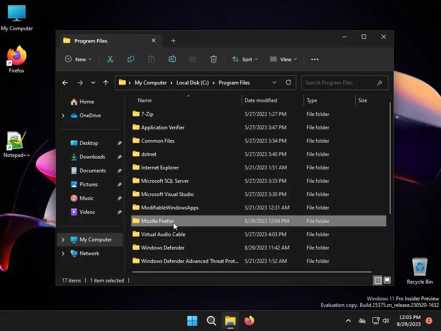This screenshot has height=331, width=441.
Task: Open the See more ellipsis menu
Action: coord(315,59)
